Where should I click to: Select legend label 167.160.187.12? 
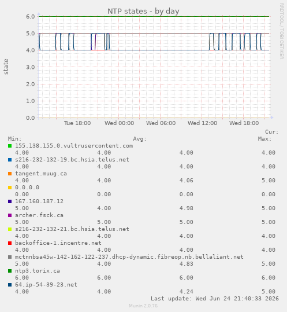point(39,201)
